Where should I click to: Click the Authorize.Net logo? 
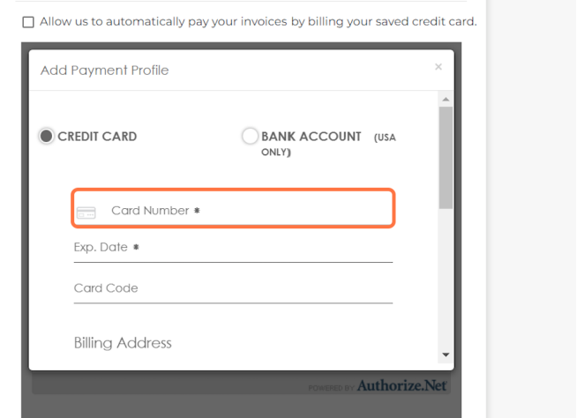401,385
